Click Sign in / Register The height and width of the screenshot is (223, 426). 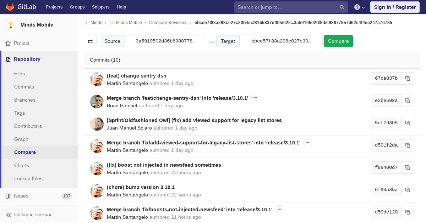395,7
